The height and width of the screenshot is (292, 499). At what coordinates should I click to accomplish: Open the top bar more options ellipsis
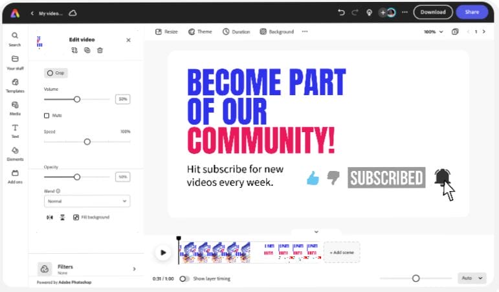(x=405, y=12)
